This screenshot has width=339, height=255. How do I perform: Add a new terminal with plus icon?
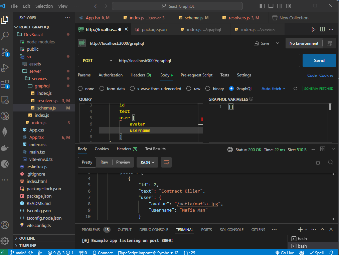click(300, 230)
